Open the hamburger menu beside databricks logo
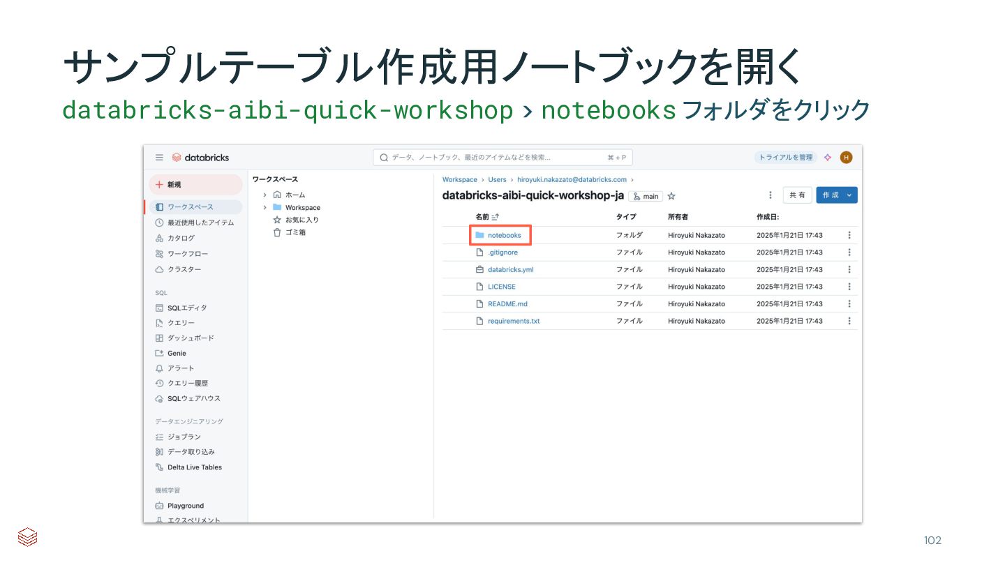 159,158
